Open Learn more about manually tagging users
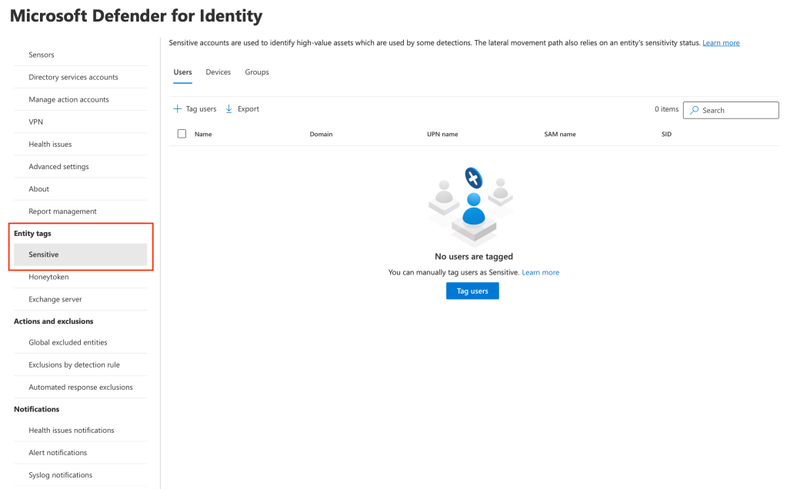The height and width of the screenshot is (489, 787). [540, 272]
